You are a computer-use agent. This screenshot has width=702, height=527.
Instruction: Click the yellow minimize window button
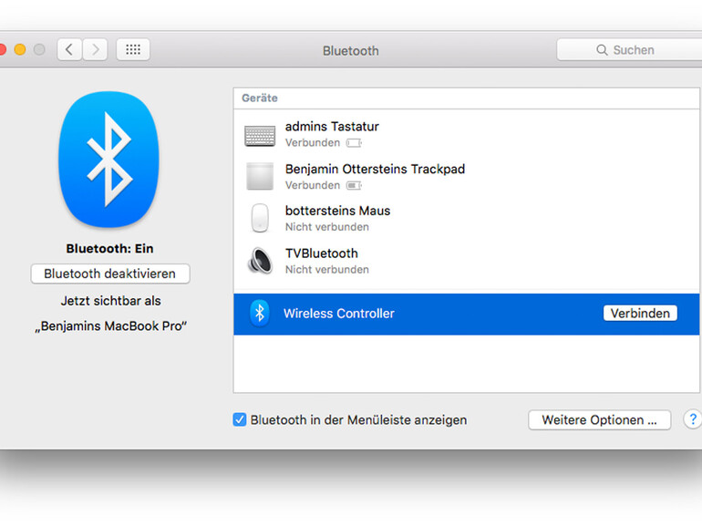click(x=20, y=49)
